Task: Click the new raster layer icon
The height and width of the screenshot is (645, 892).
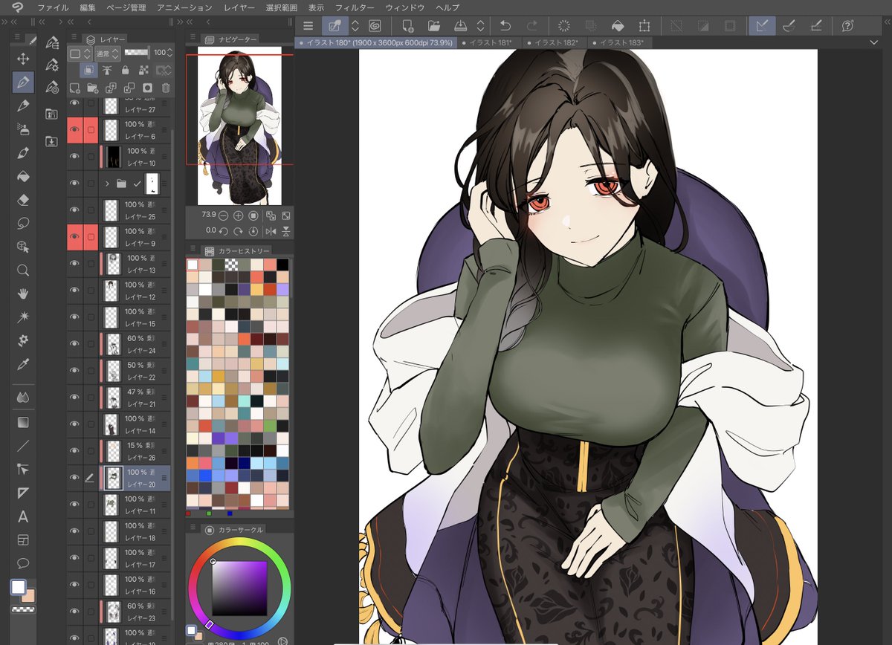Action: [74, 88]
